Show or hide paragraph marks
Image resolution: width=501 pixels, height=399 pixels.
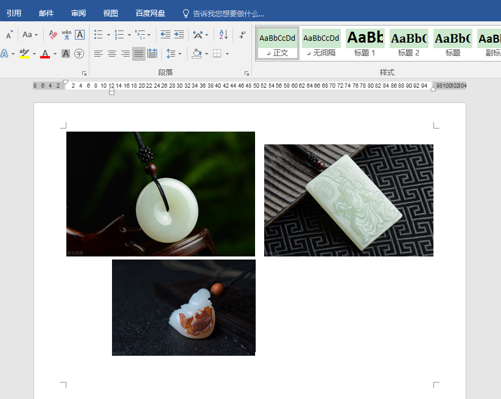click(242, 35)
